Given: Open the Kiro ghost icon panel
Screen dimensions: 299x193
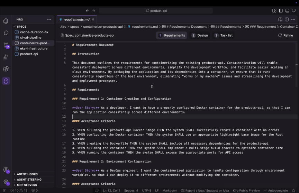Looking at the screenshot, I should click(x=6, y=81).
